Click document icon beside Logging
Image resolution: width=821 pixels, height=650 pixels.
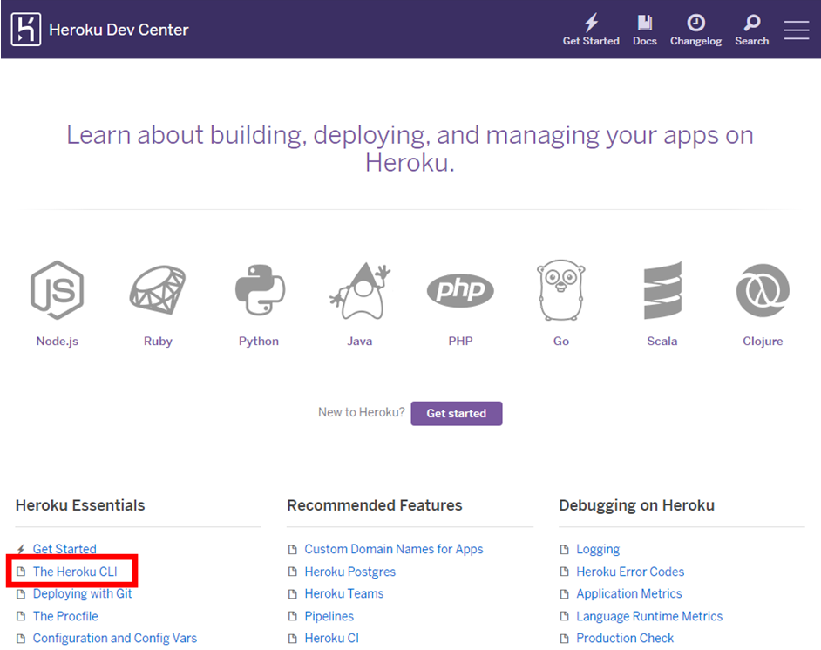tap(565, 550)
